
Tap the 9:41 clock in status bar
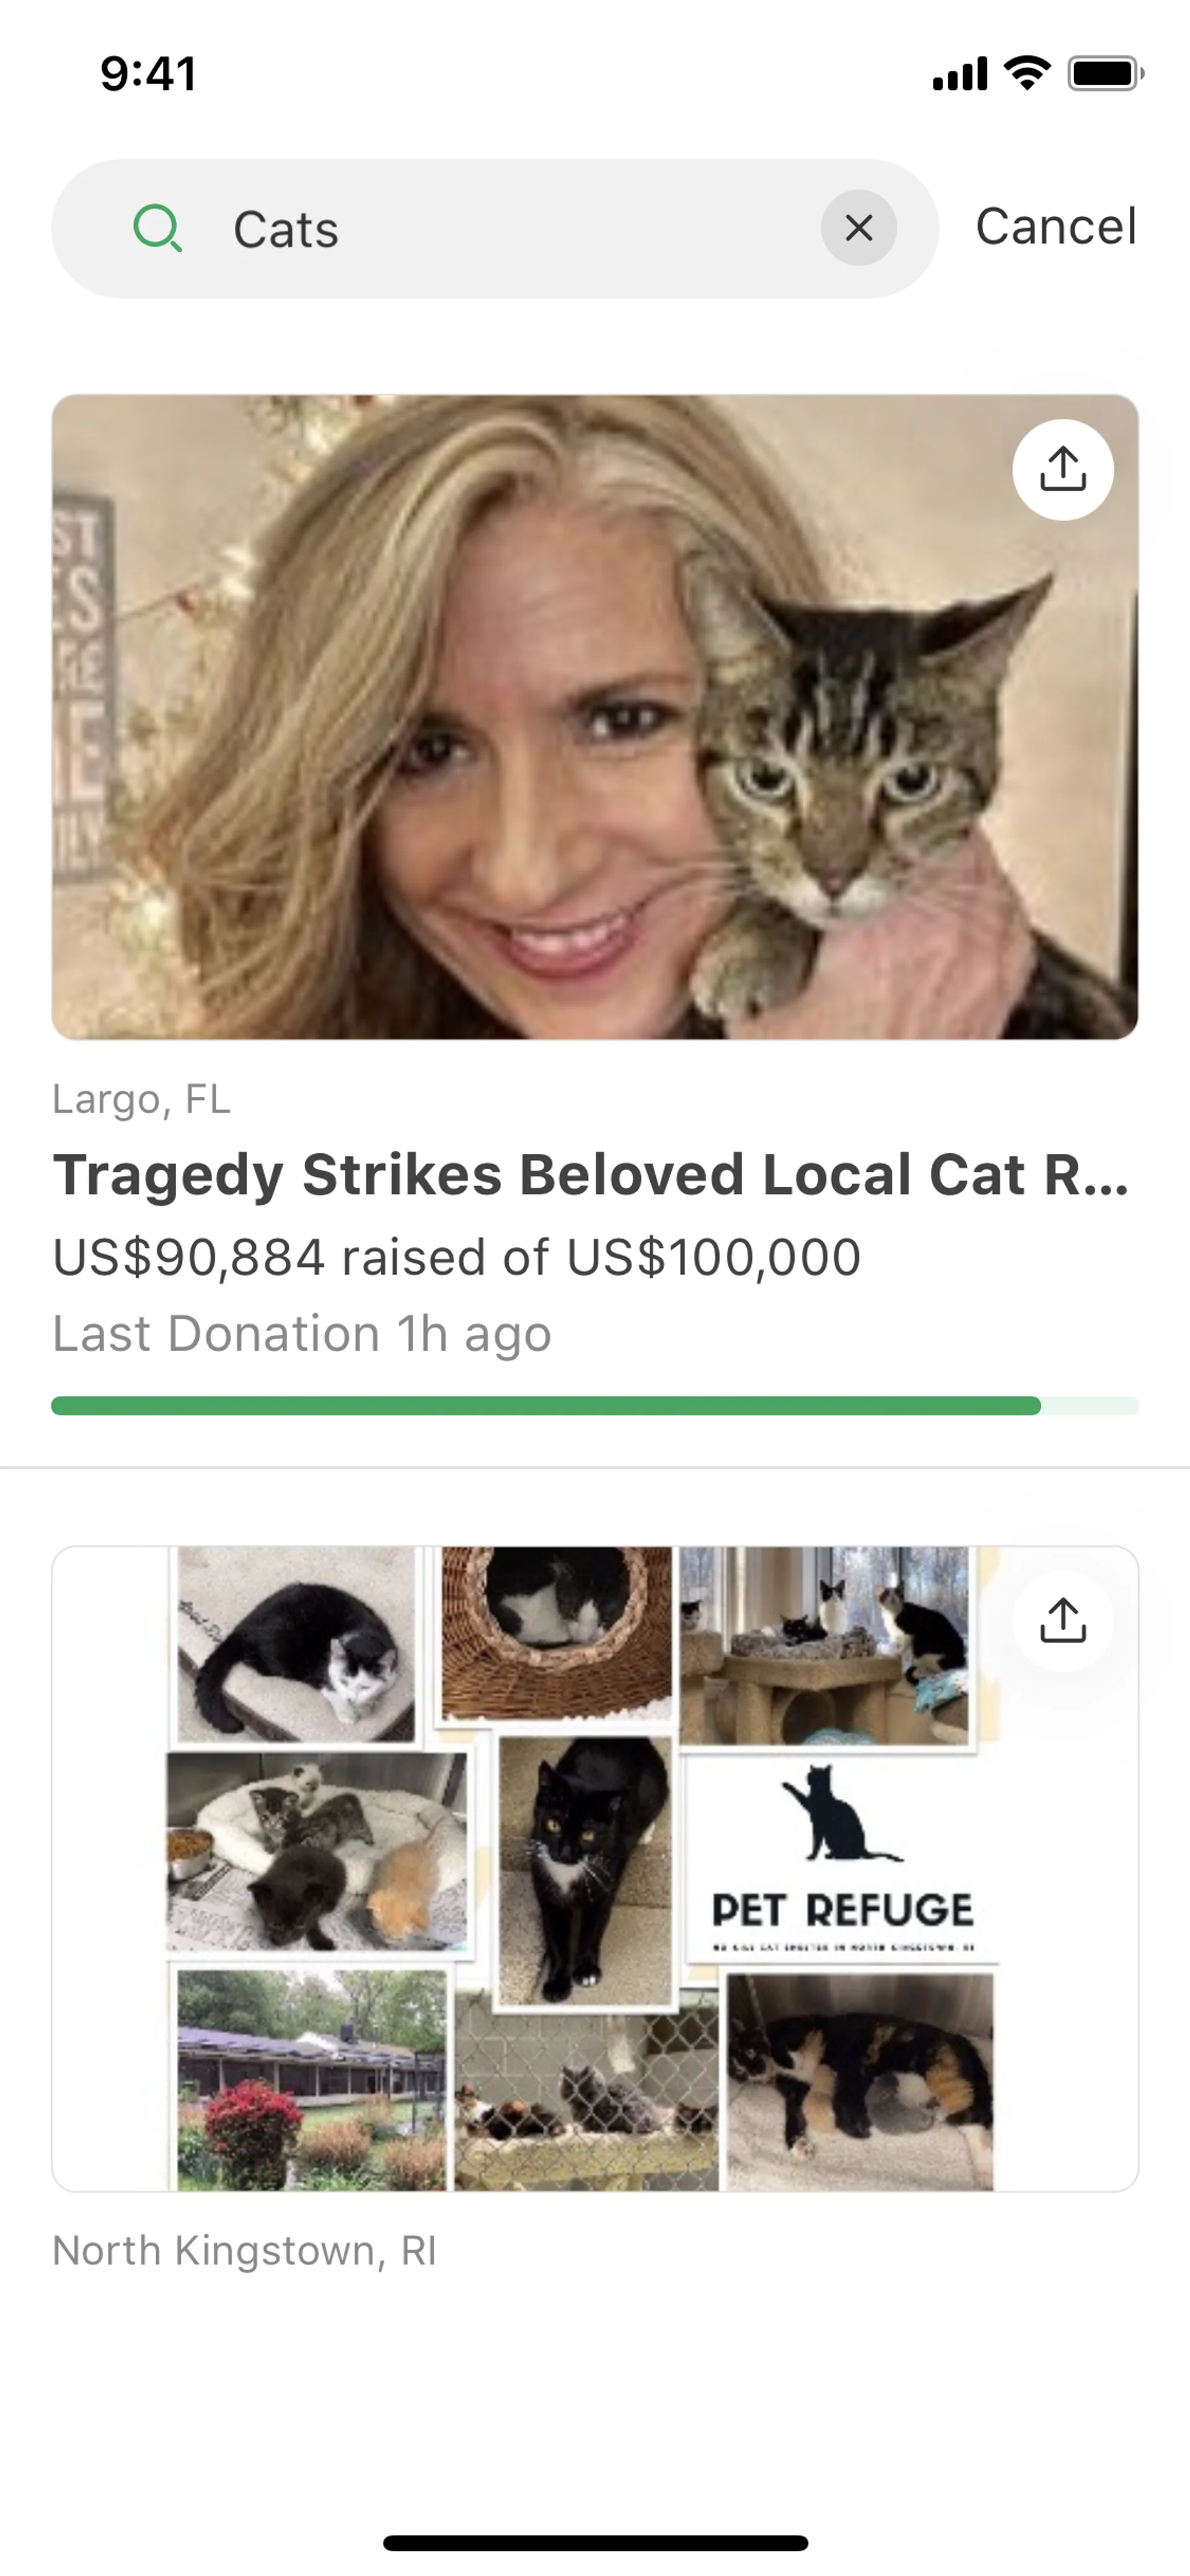tap(148, 74)
